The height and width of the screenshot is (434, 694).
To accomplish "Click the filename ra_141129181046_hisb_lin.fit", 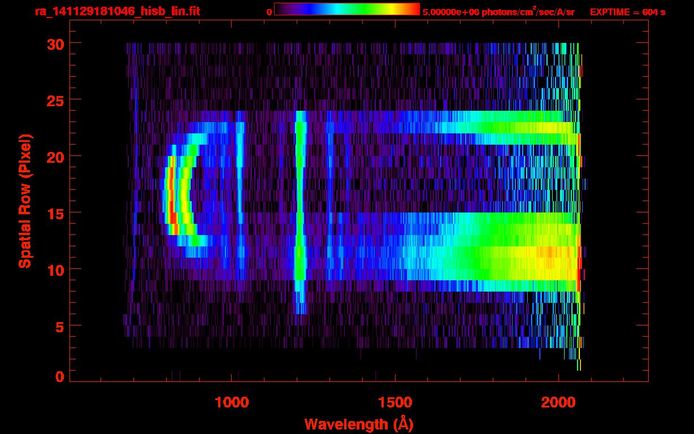I will pos(117,11).
